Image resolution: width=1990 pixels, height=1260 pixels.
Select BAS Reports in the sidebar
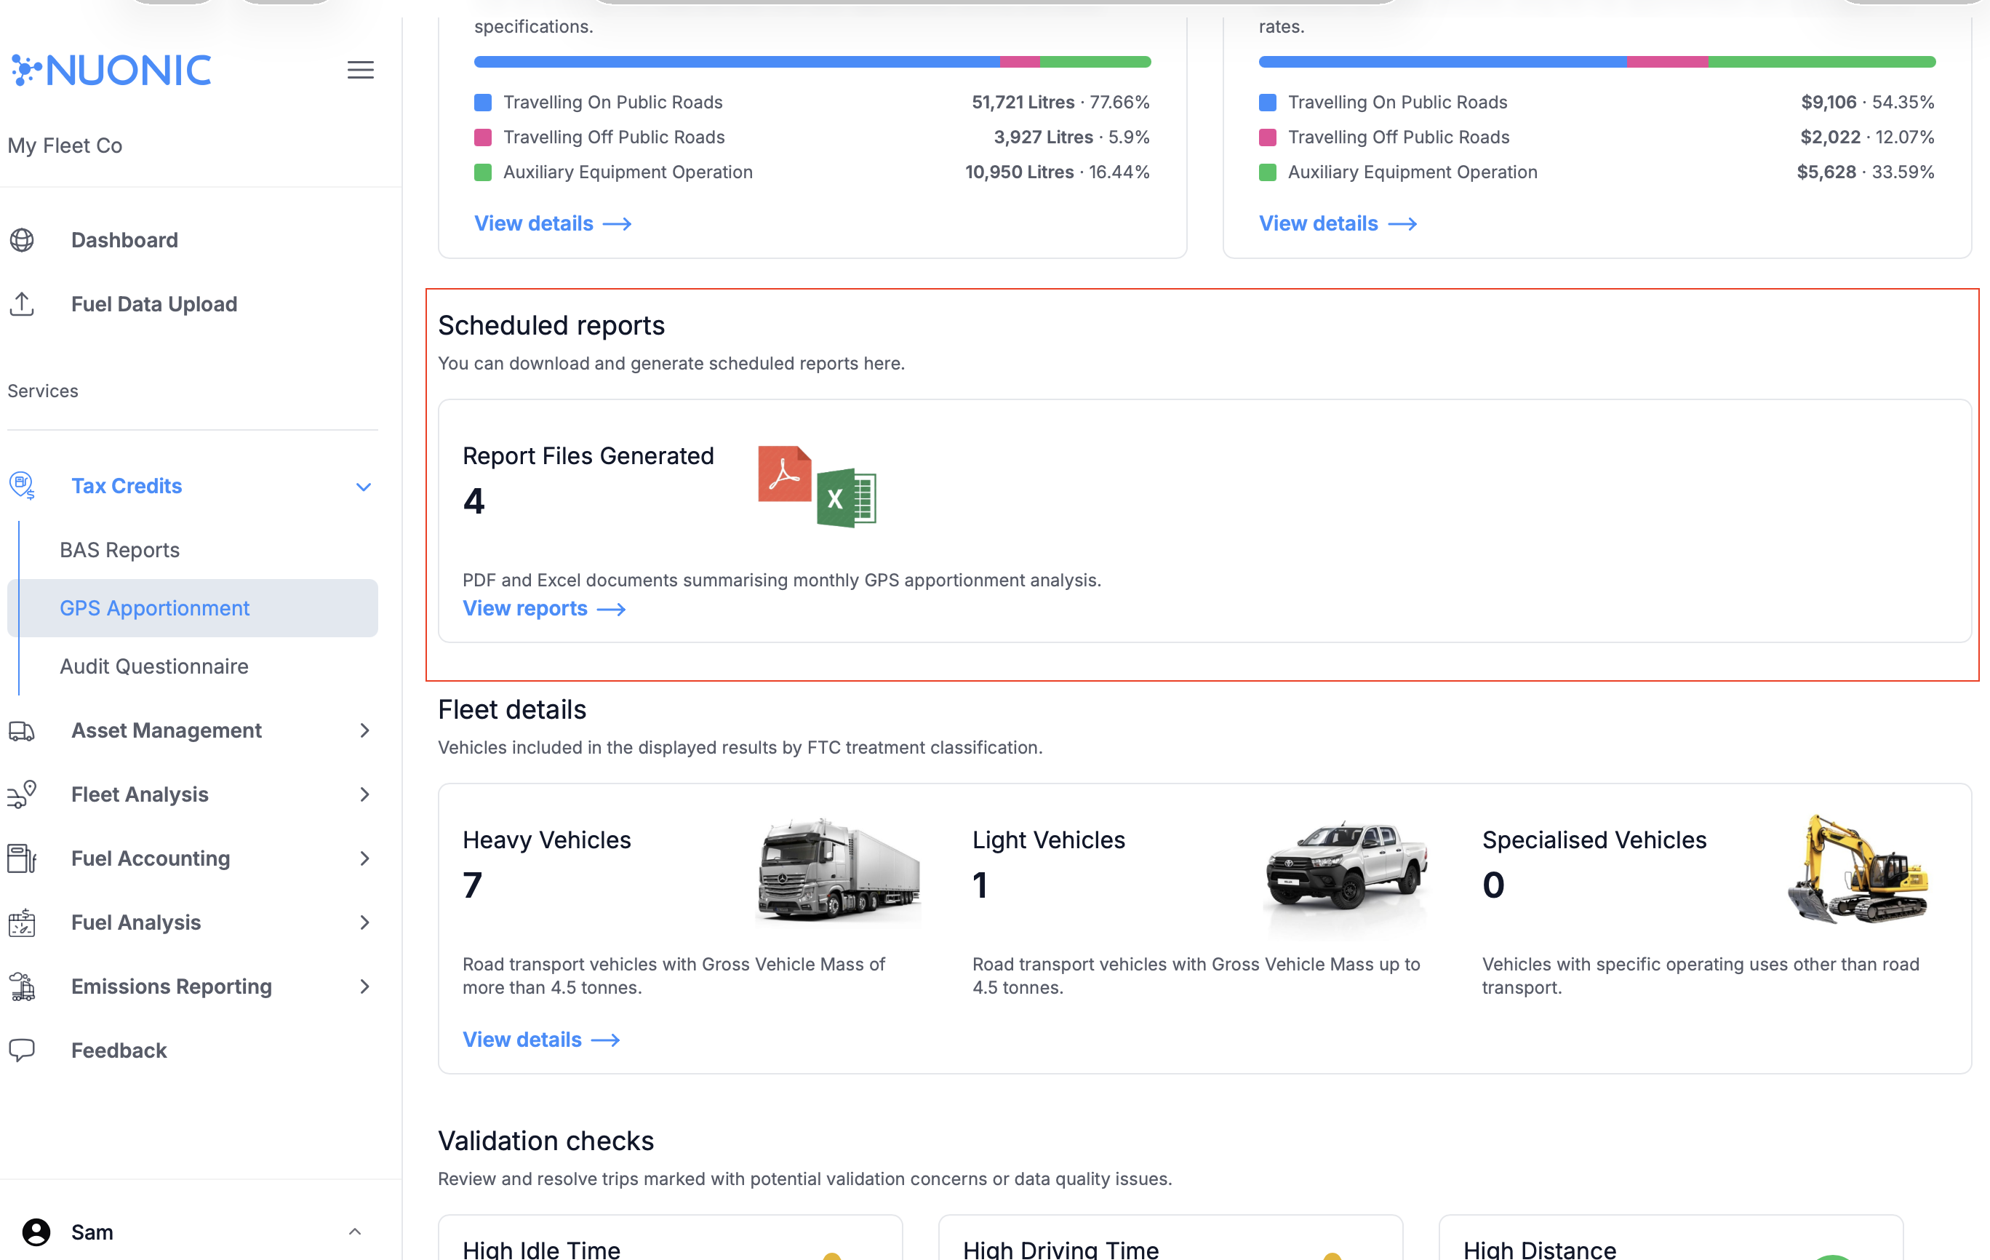tap(119, 549)
